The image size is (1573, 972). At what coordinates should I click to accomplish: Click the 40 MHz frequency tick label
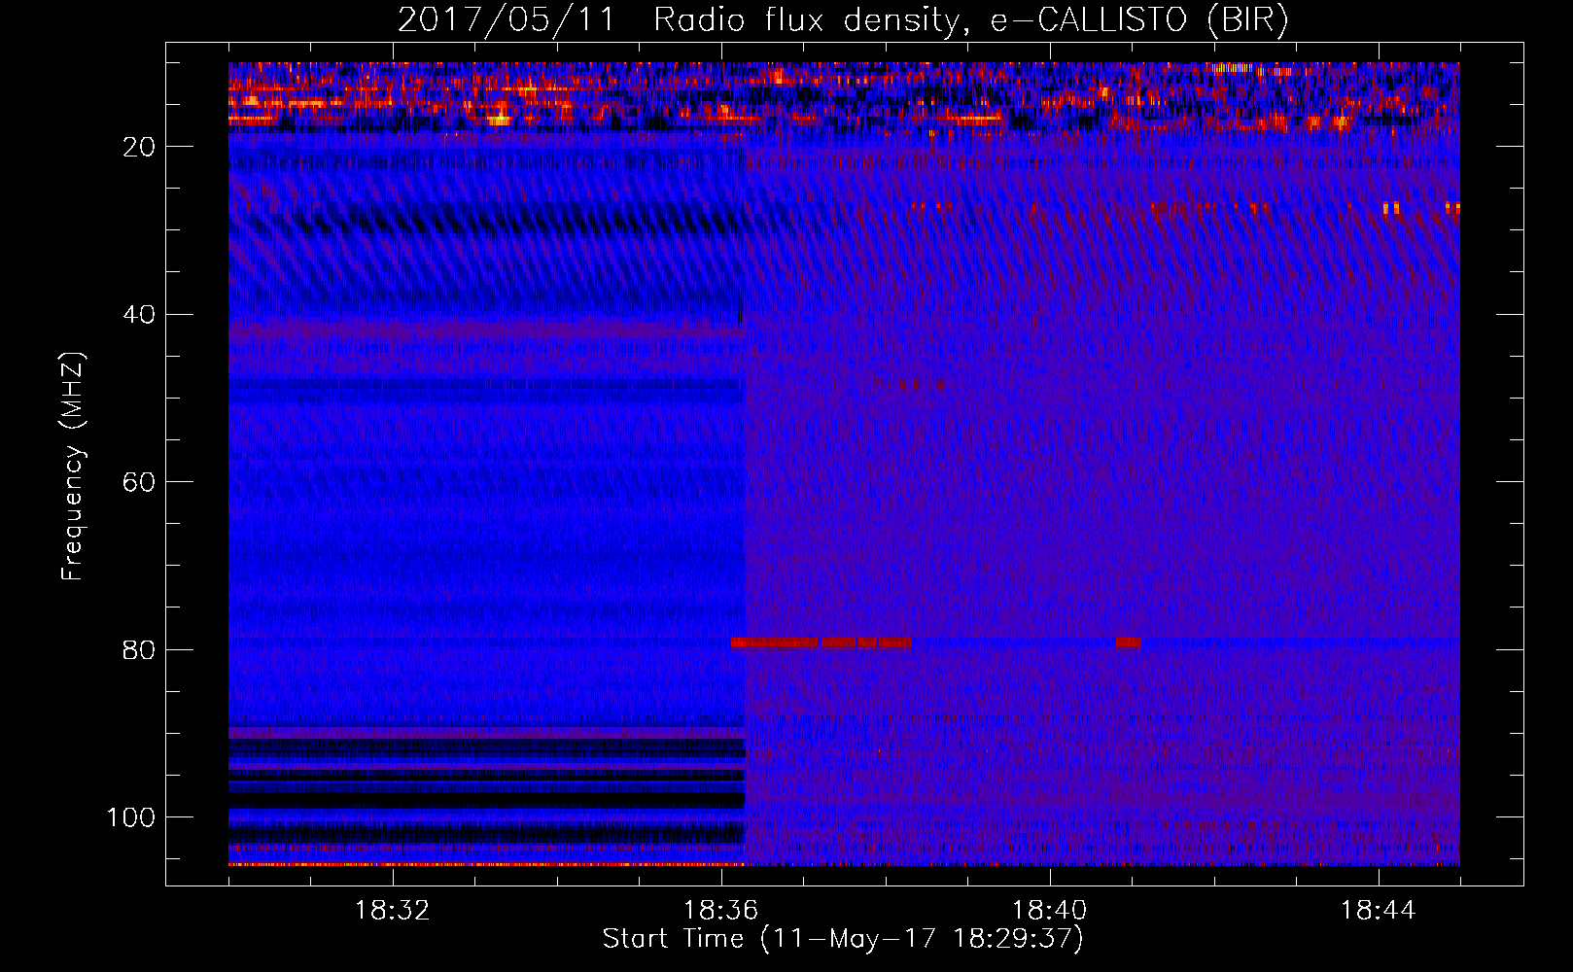click(x=139, y=315)
